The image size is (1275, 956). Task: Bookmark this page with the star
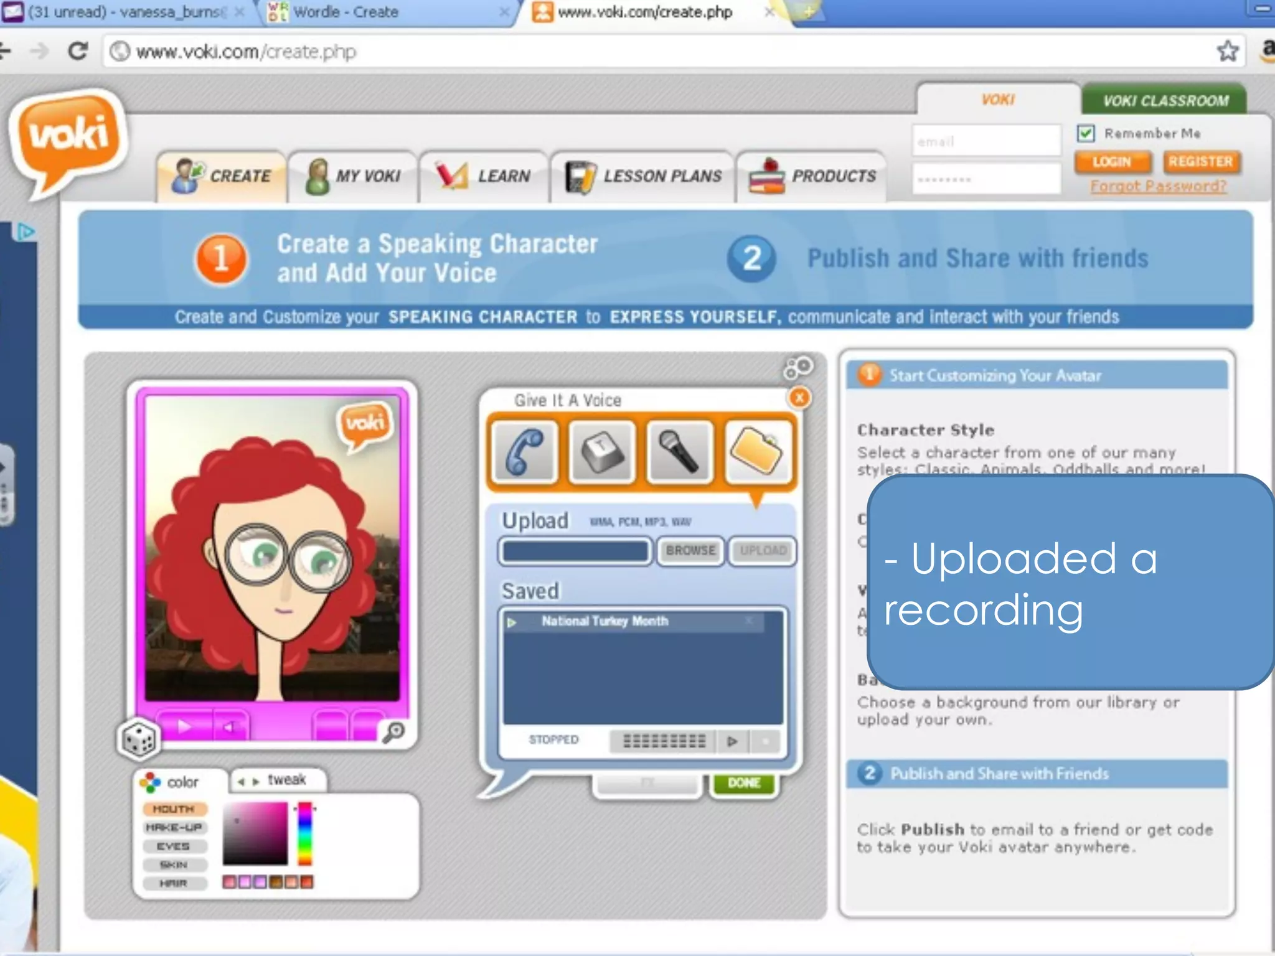pyautogui.click(x=1228, y=51)
